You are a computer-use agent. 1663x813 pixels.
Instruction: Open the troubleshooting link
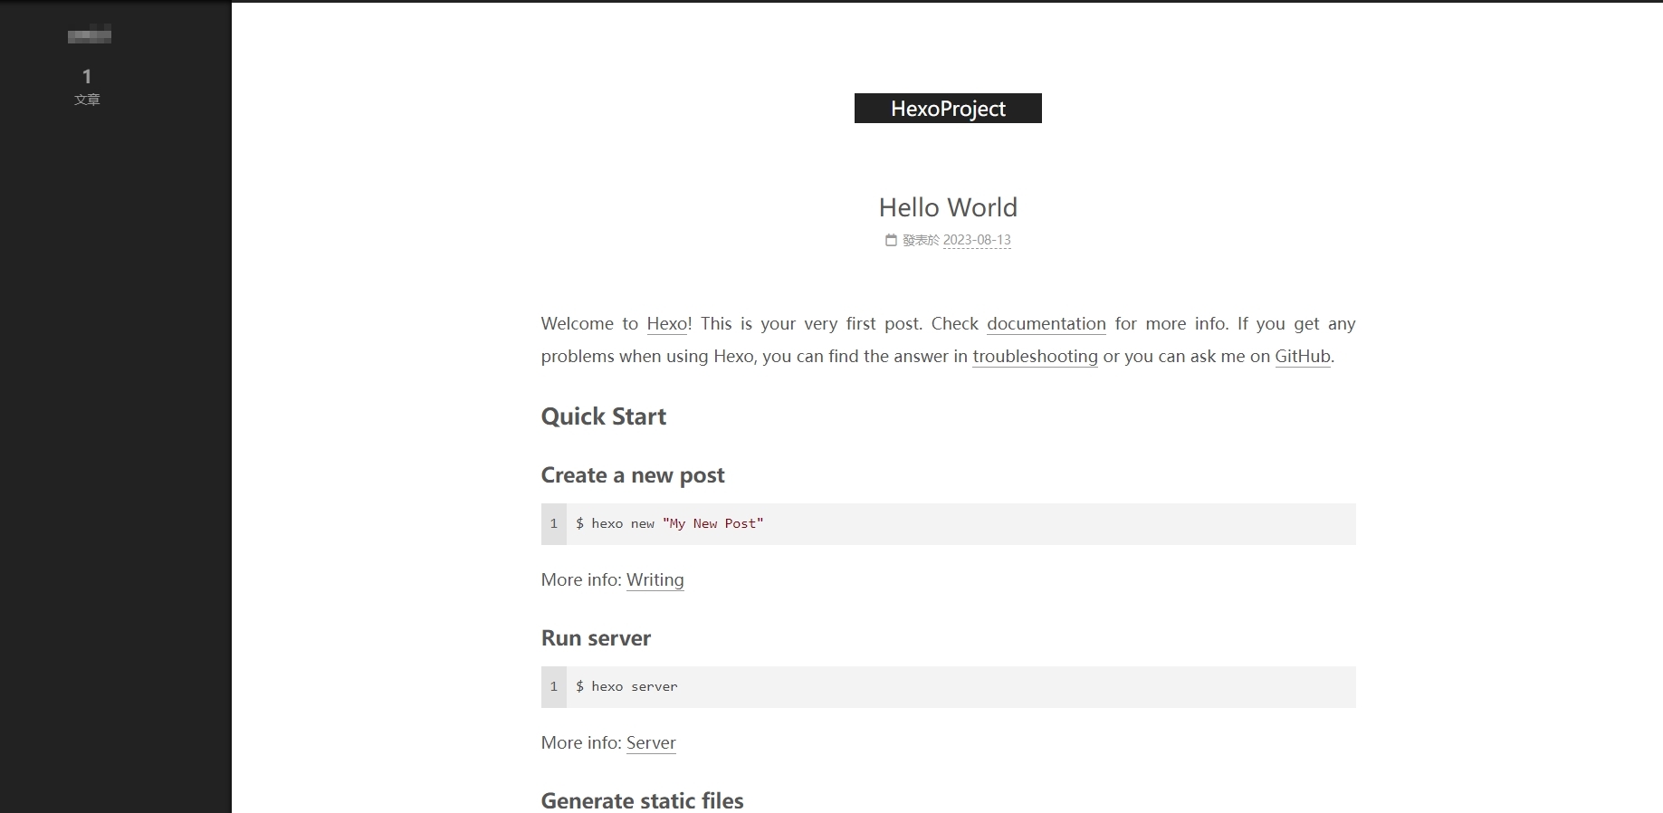1035,357
